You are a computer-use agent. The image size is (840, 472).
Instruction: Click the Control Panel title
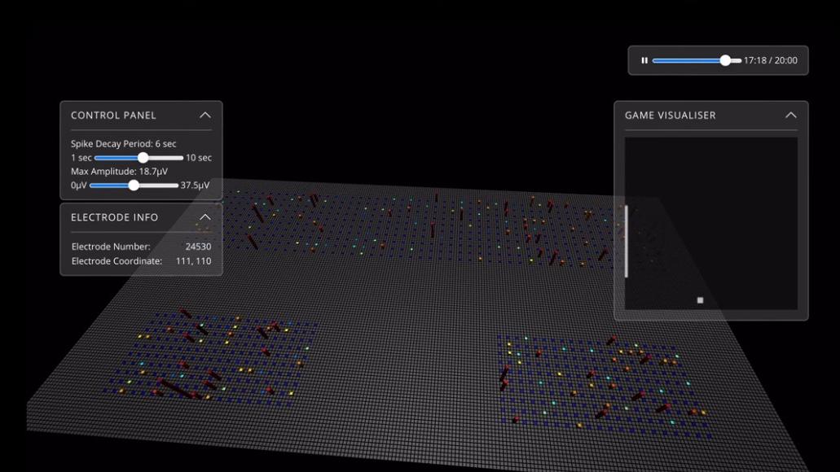click(x=113, y=116)
